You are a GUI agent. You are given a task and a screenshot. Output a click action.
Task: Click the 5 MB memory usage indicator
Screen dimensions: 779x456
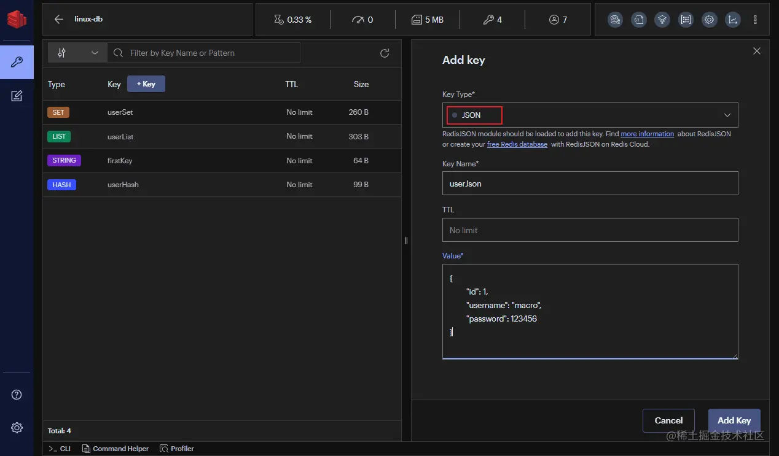(427, 20)
